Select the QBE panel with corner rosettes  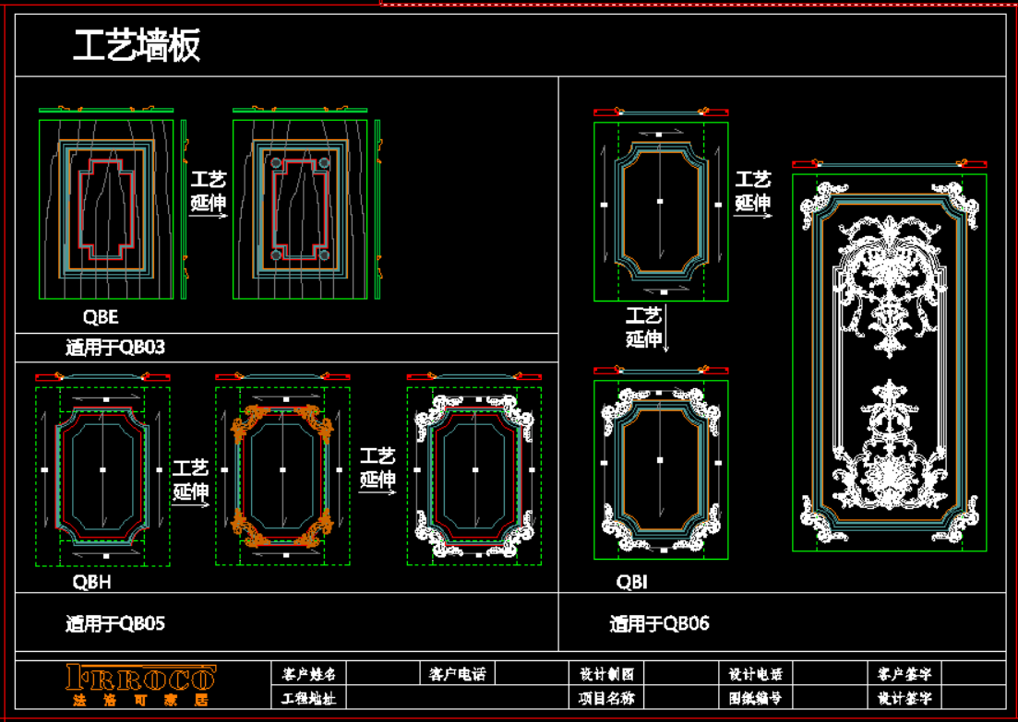click(x=299, y=209)
